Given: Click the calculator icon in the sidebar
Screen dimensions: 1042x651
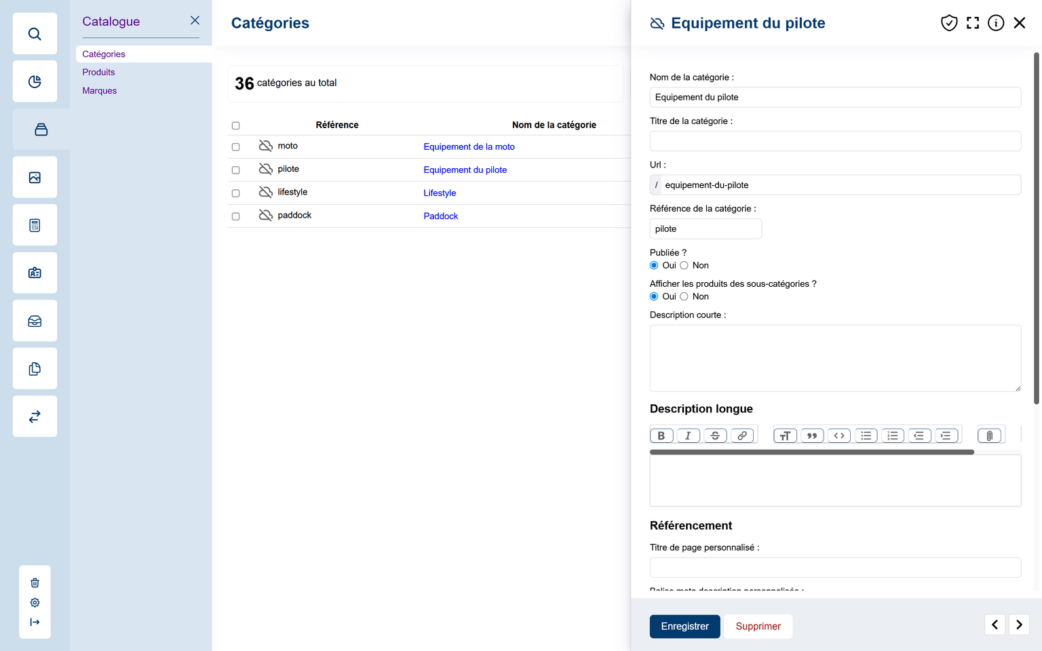Looking at the screenshot, I should point(35,225).
